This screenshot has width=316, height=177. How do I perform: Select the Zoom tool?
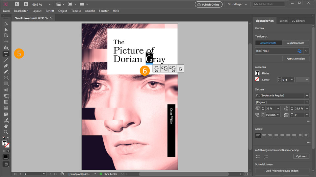click(x=6, y=132)
